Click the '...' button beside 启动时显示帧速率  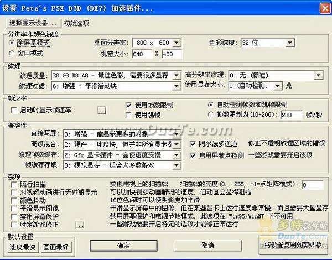[101, 110]
